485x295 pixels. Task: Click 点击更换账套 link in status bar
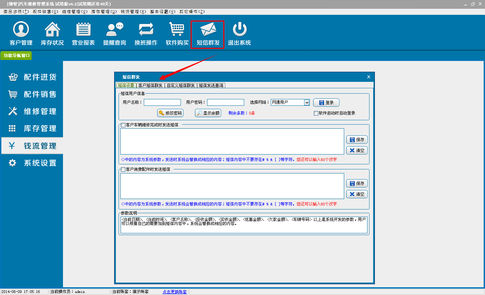pos(174,292)
